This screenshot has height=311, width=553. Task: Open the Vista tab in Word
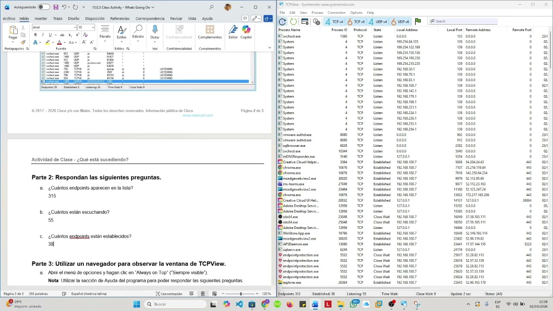tap(192, 19)
